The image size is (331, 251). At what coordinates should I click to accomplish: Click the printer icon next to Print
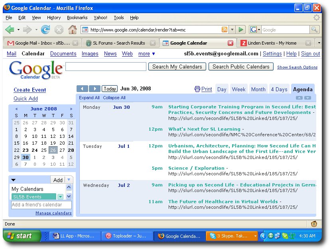point(197,89)
